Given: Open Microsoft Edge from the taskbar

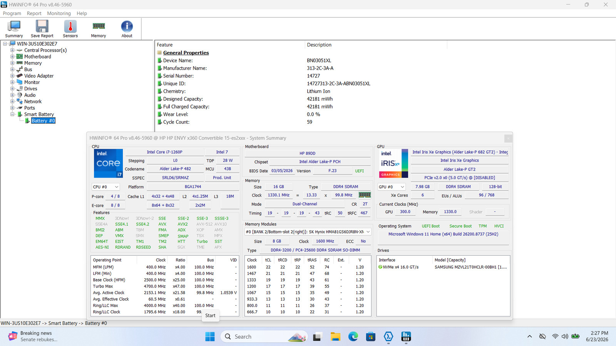Looking at the screenshot, I should pyautogui.click(x=353, y=337).
